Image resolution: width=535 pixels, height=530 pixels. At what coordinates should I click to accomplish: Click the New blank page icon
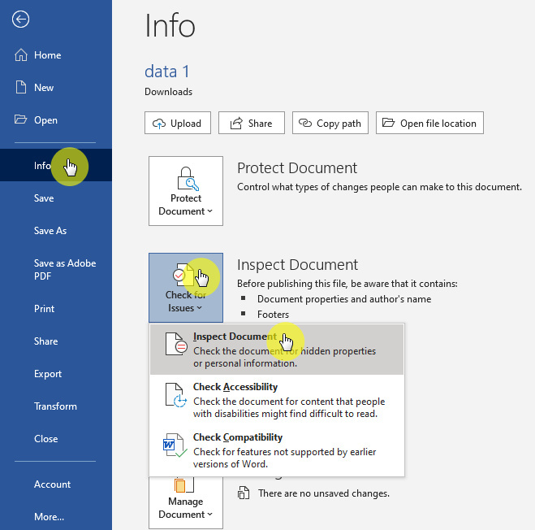21,87
